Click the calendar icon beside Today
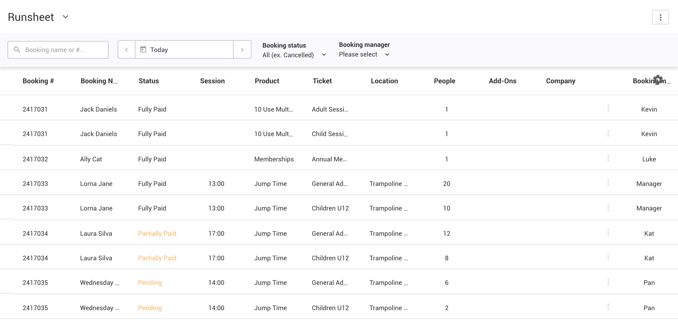 pyautogui.click(x=143, y=49)
